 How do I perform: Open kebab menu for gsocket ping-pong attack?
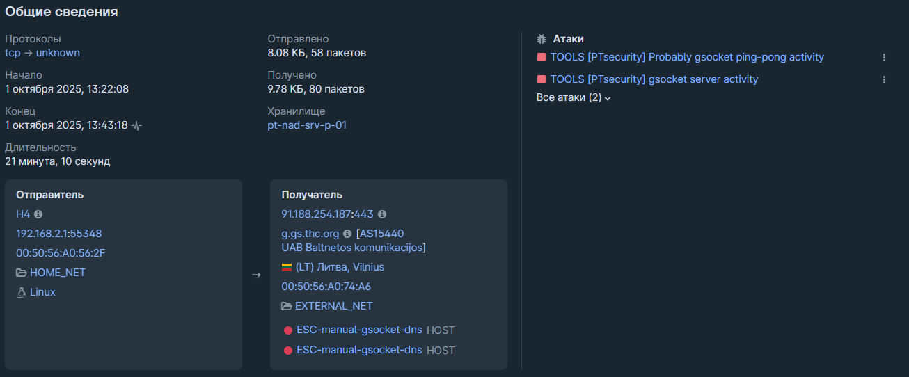pos(884,58)
